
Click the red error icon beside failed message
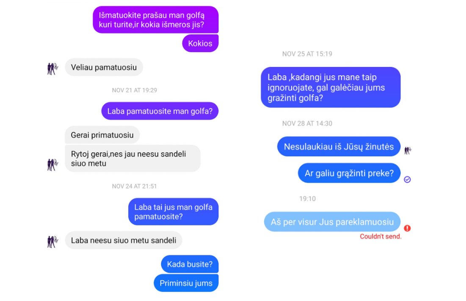coord(407,228)
